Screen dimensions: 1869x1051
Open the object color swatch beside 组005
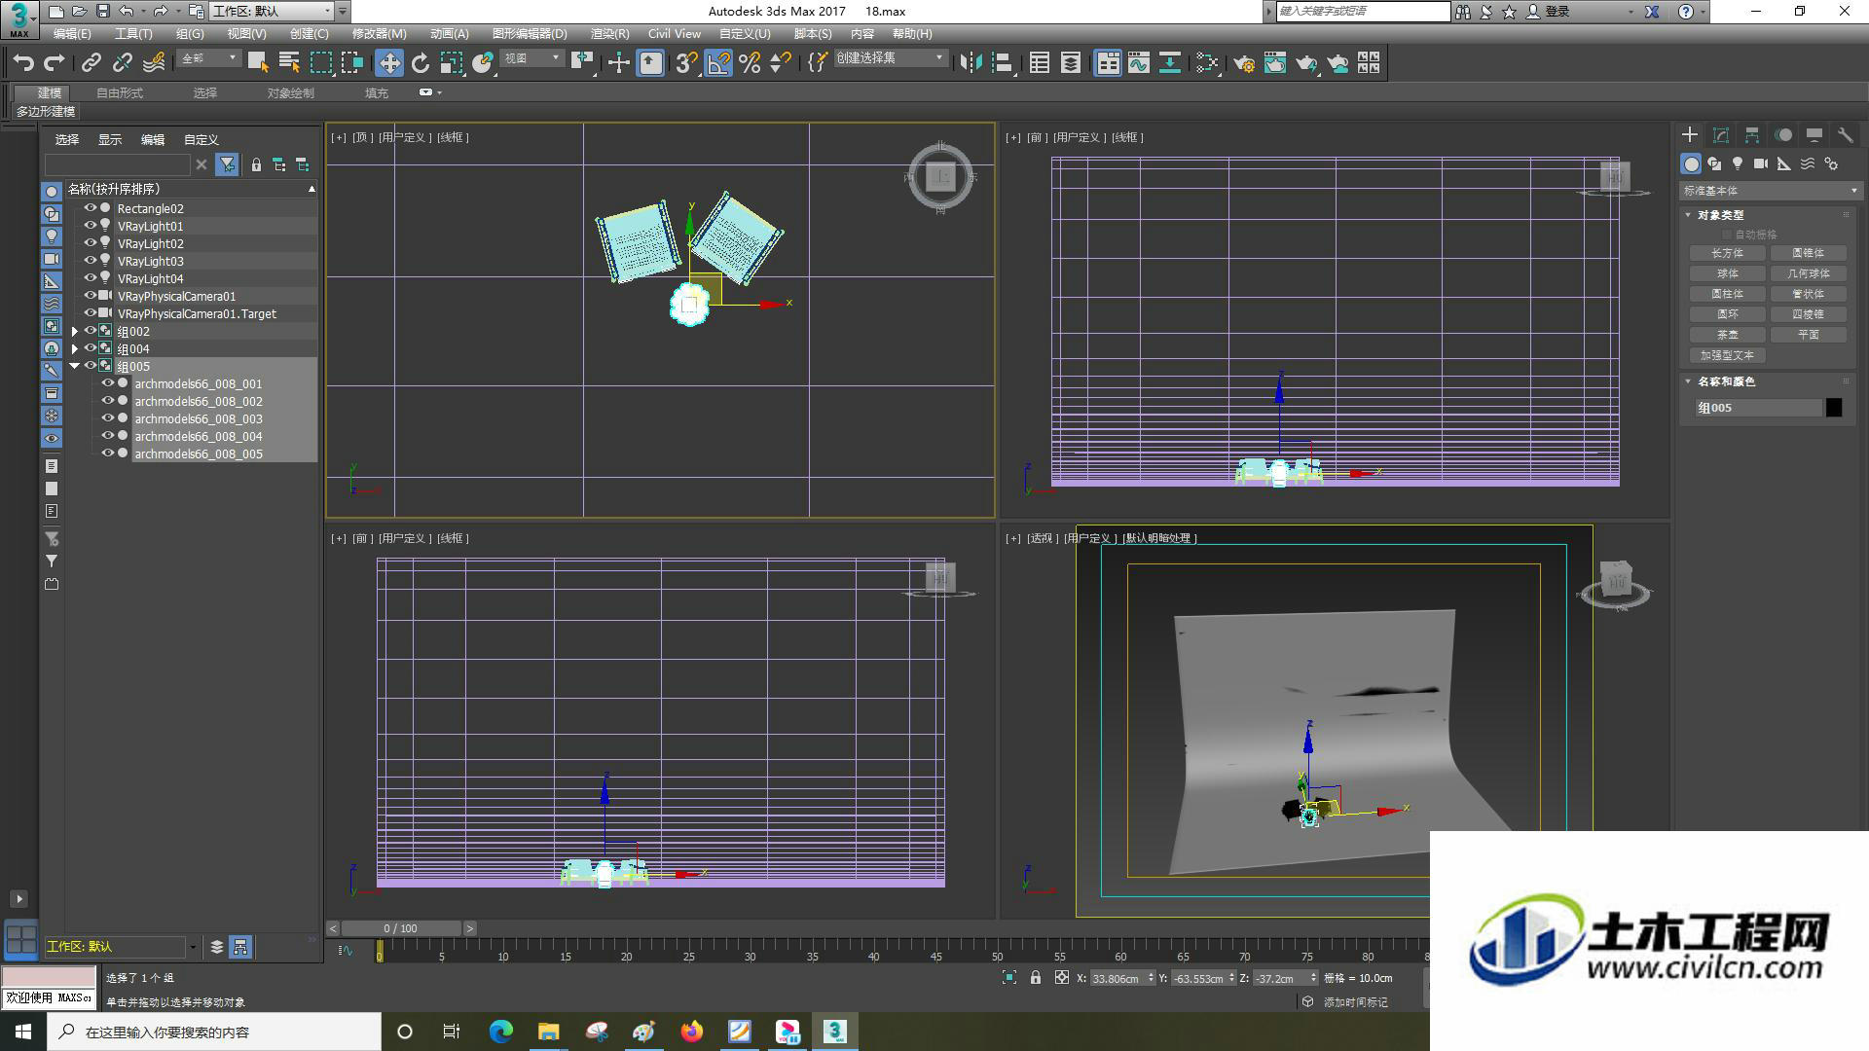coord(1834,408)
